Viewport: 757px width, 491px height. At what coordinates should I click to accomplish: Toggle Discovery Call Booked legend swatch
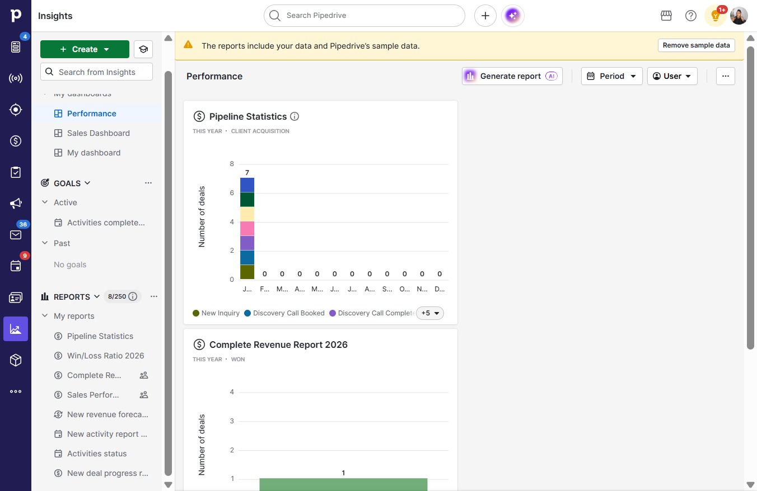(x=247, y=313)
